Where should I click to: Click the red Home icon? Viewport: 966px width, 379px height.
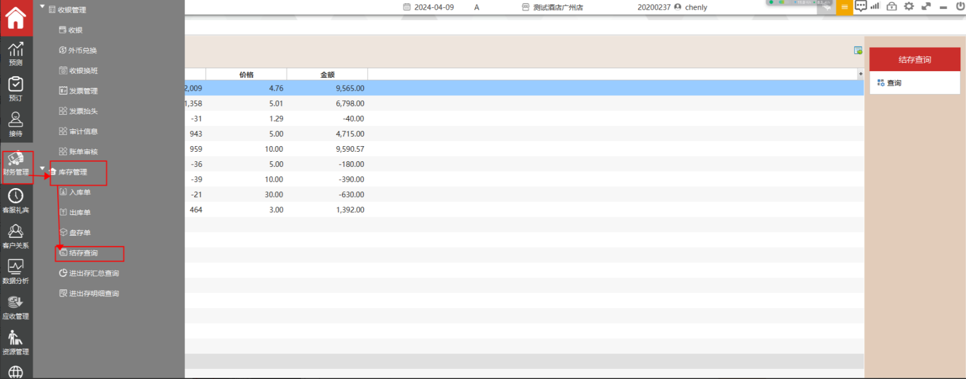click(16, 18)
